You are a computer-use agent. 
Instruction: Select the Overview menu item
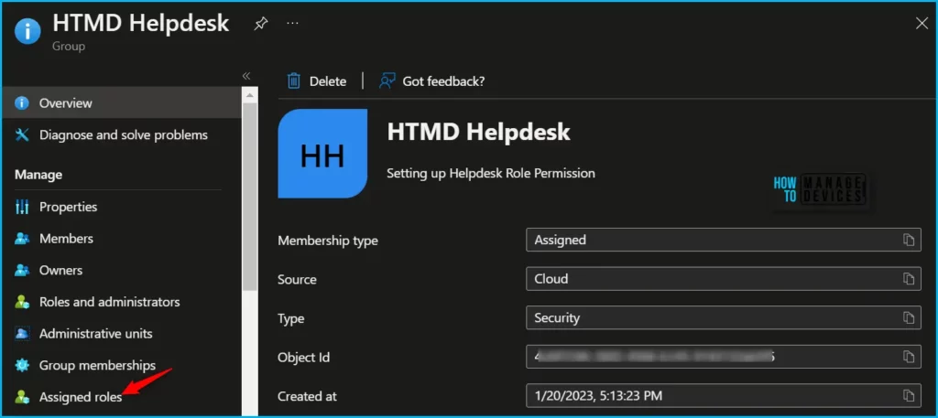coord(121,102)
